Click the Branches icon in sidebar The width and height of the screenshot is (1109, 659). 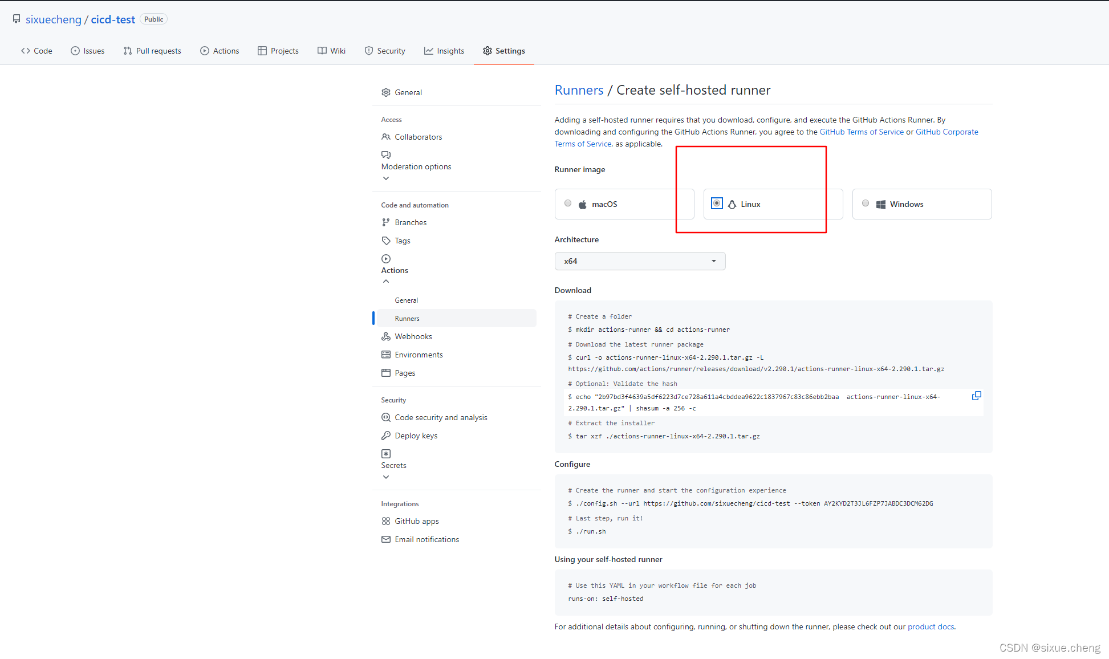click(386, 222)
